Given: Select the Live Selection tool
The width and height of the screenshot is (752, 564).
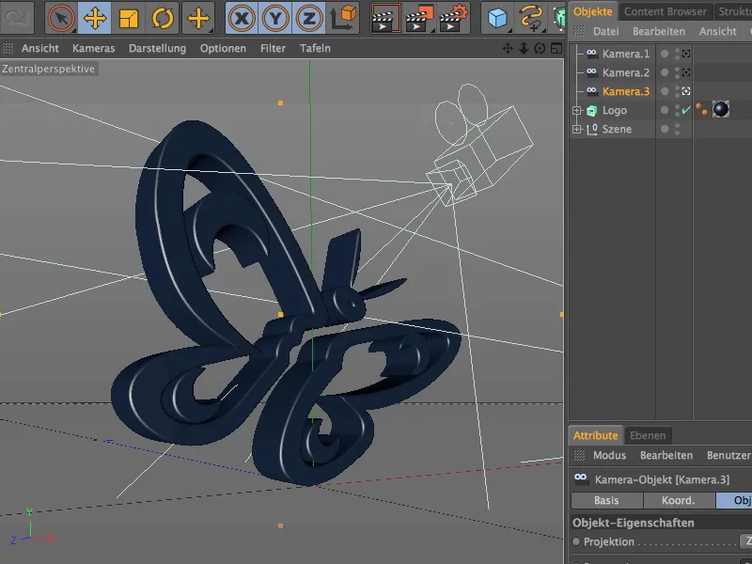Looking at the screenshot, I should click(x=60, y=16).
